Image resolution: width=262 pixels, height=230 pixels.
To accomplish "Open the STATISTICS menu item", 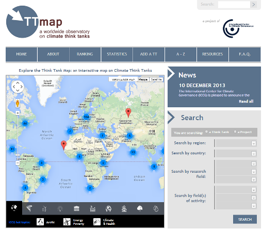I will click(117, 54).
